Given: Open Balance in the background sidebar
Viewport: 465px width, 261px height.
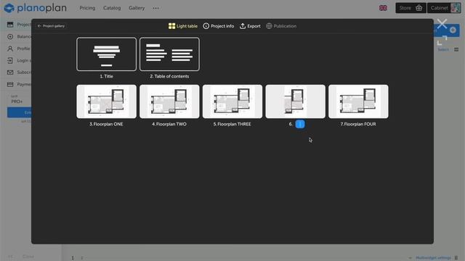Looking at the screenshot, I should tap(19, 37).
